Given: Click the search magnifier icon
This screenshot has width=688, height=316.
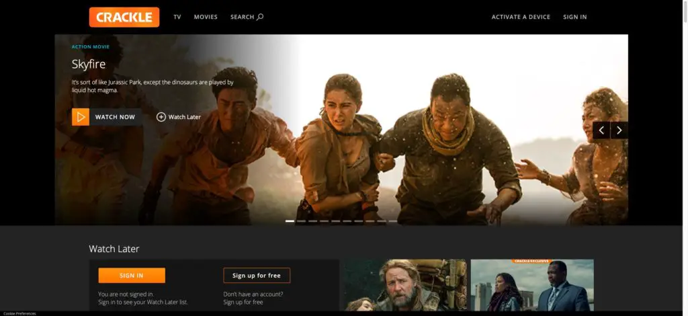Looking at the screenshot, I should pos(260,17).
